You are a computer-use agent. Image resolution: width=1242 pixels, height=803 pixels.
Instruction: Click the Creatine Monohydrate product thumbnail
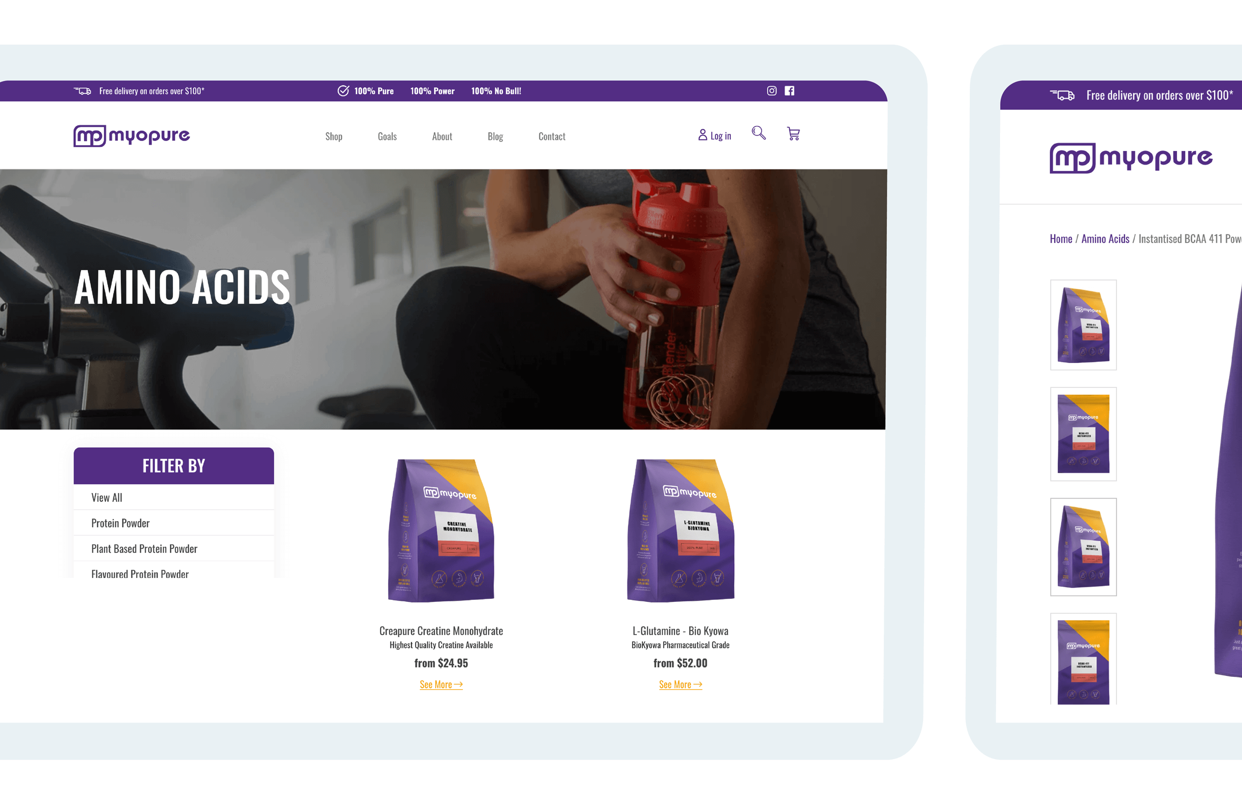click(440, 529)
